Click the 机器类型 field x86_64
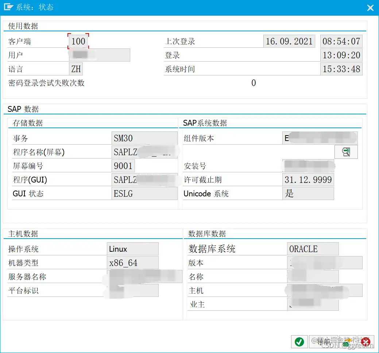The height and width of the screenshot is (353, 379). pos(133,263)
